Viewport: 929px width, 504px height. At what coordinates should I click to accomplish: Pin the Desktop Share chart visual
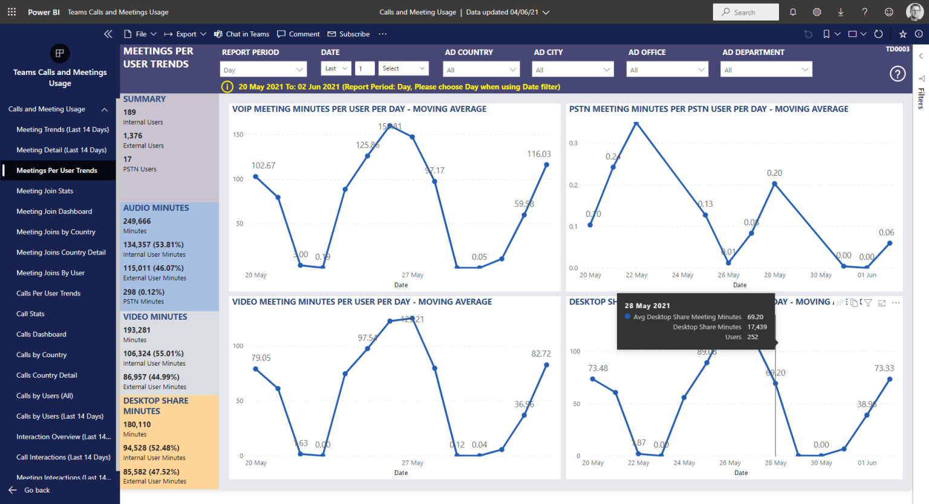tap(840, 303)
